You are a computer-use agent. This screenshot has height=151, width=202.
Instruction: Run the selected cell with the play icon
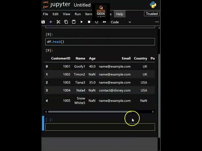[81, 22]
